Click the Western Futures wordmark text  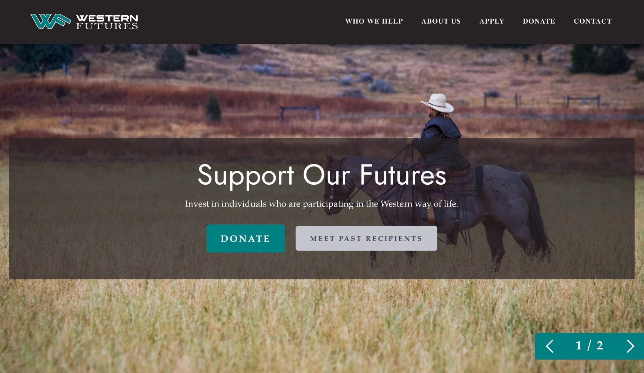click(107, 22)
